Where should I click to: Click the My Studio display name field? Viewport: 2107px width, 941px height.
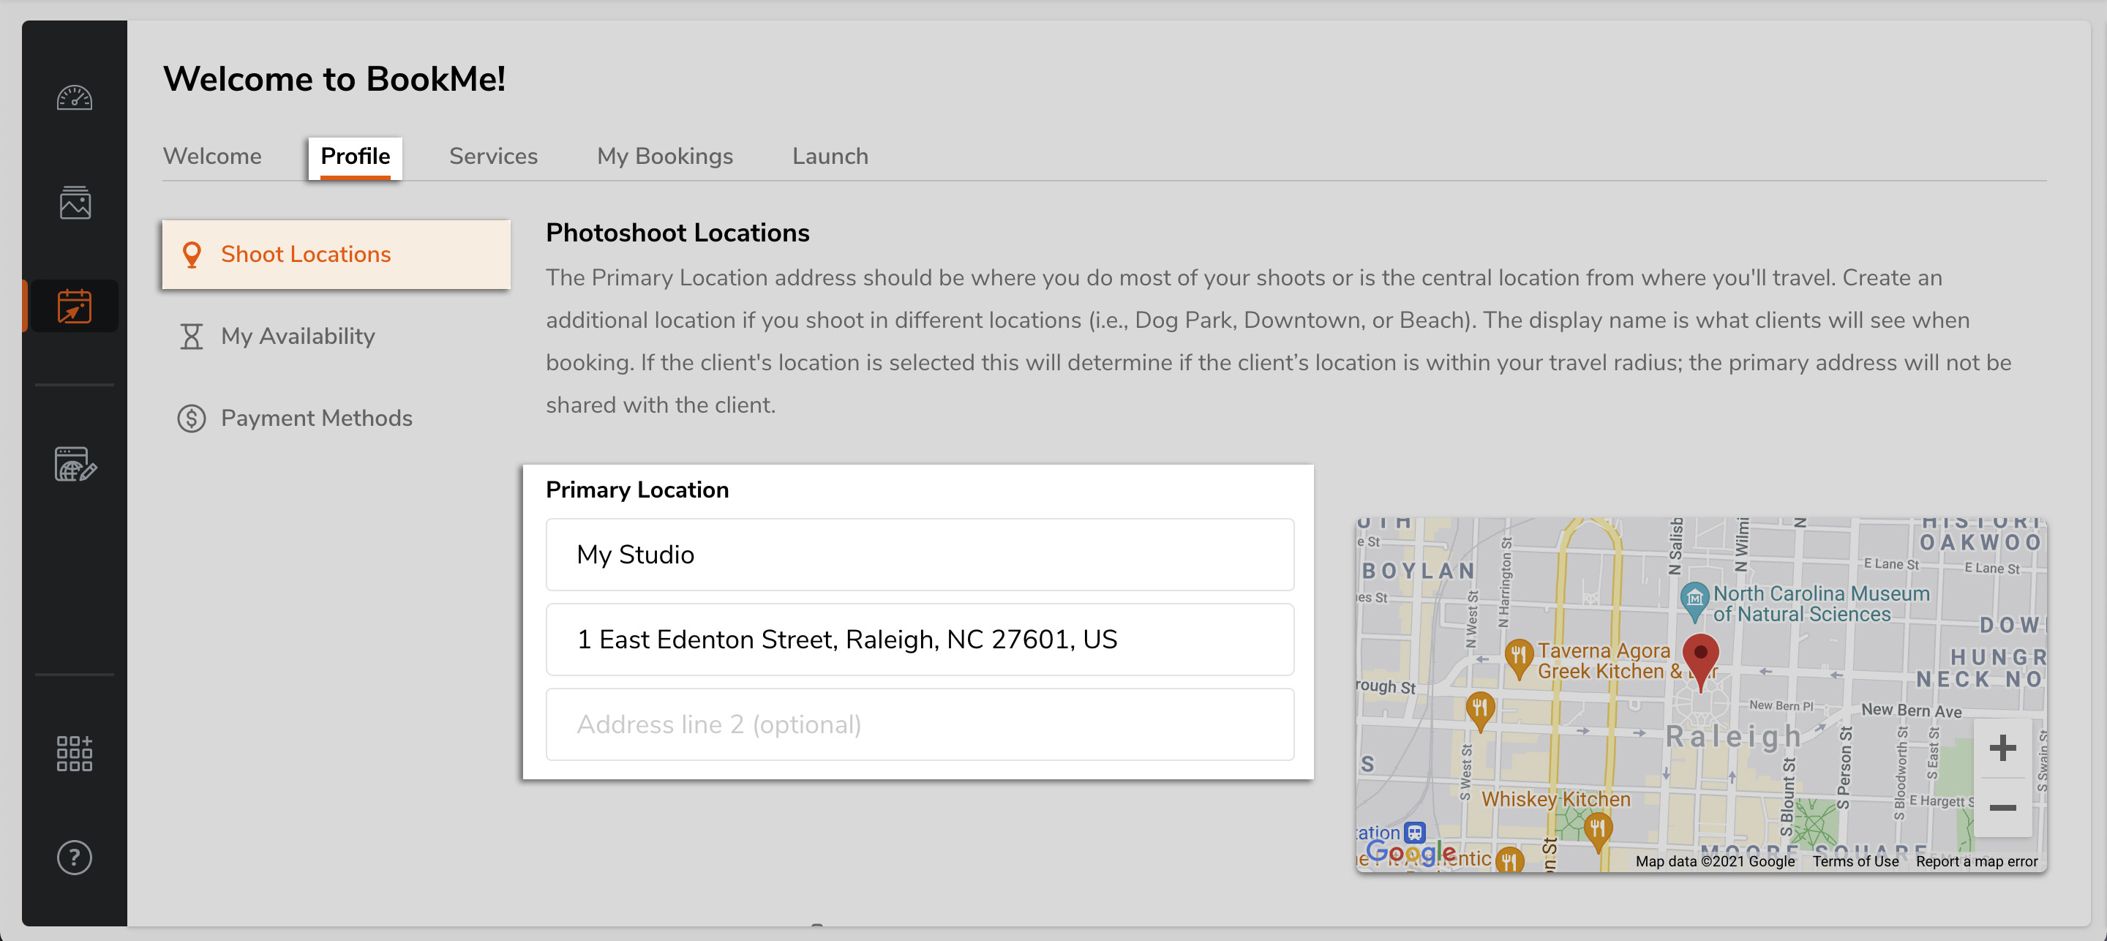[x=920, y=555]
